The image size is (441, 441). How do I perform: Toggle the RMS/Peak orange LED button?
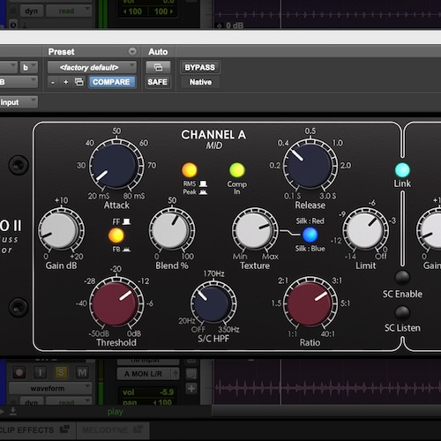(190, 170)
